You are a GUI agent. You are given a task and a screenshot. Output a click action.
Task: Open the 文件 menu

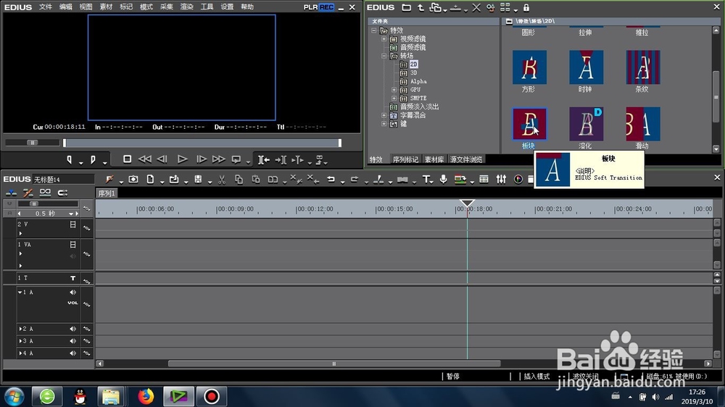tap(45, 7)
